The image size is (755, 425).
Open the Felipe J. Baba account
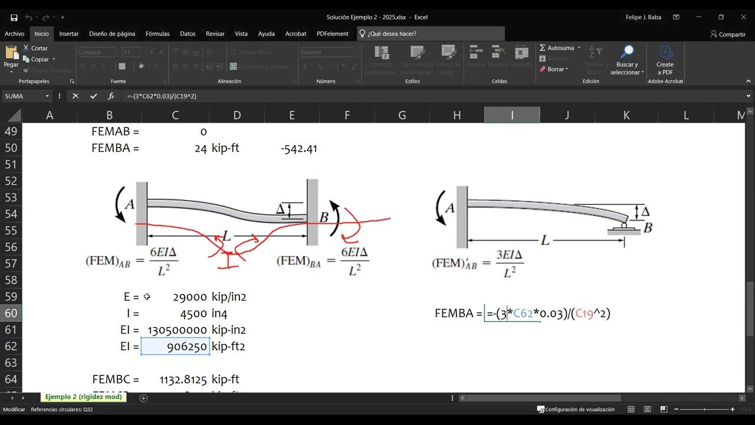click(644, 18)
